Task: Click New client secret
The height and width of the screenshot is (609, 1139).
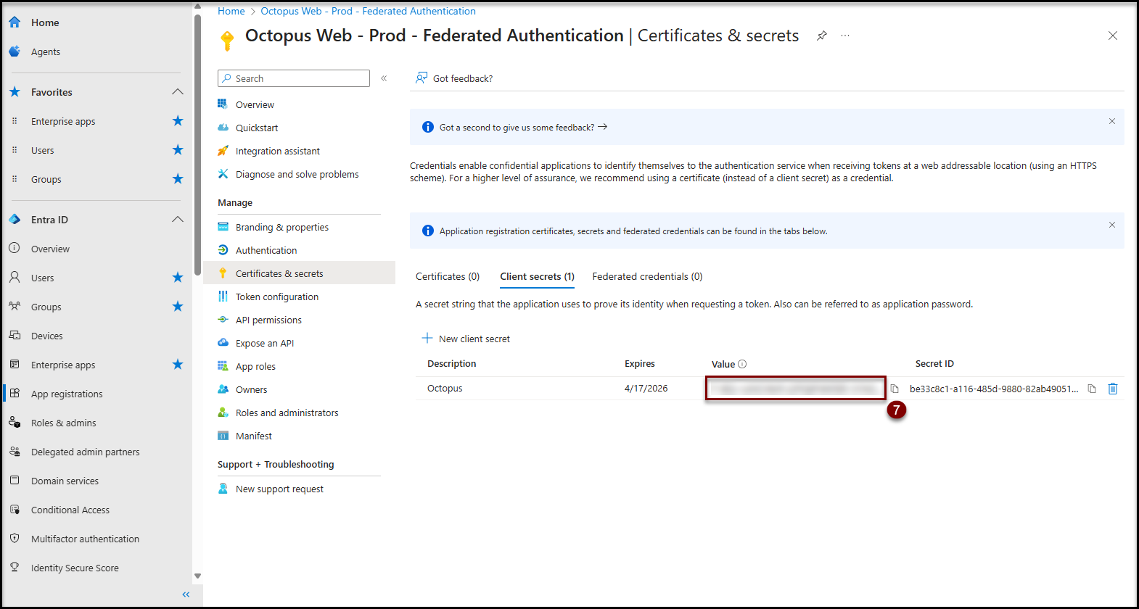Action: [466, 339]
